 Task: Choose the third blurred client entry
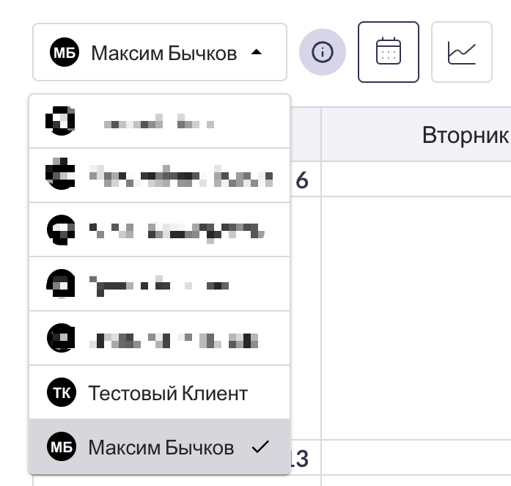[159, 230]
